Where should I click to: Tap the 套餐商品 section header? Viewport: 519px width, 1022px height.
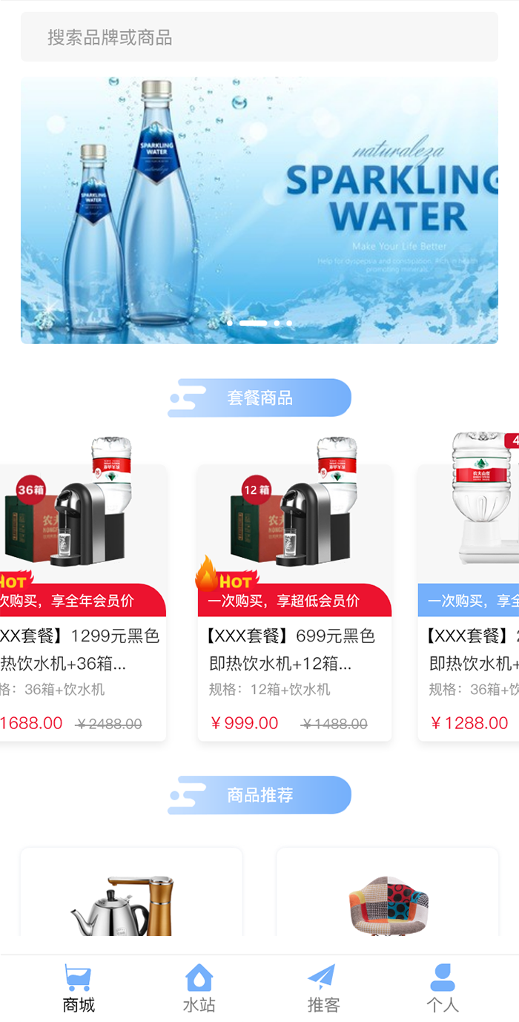(x=259, y=398)
